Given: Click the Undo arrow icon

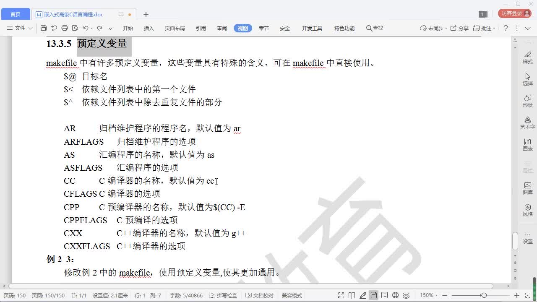Looking at the screenshot, I should click(86, 28).
